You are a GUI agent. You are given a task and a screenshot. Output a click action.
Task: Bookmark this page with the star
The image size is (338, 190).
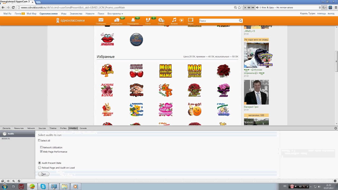pos(239,7)
